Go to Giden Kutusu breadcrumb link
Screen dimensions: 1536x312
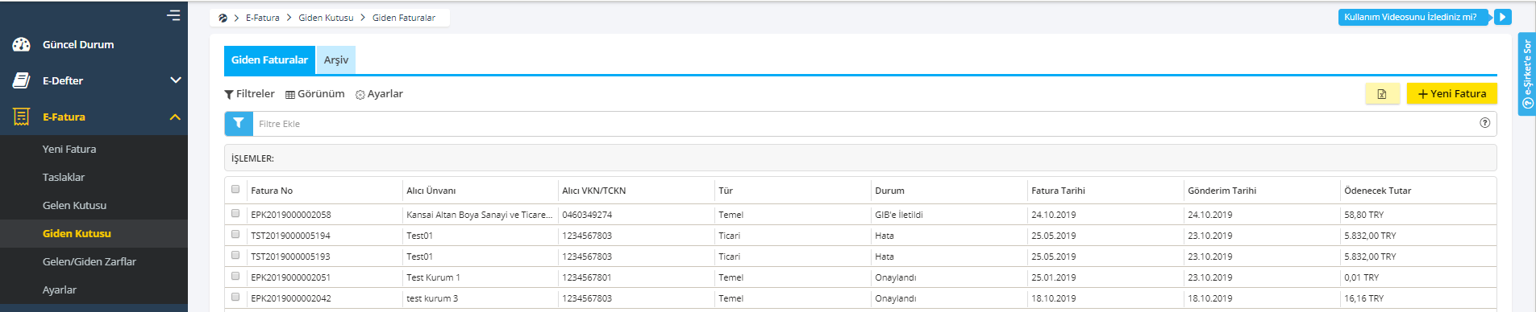(326, 18)
